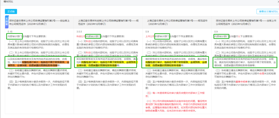Click red 合理 text in fourth column

click(262, 73)
